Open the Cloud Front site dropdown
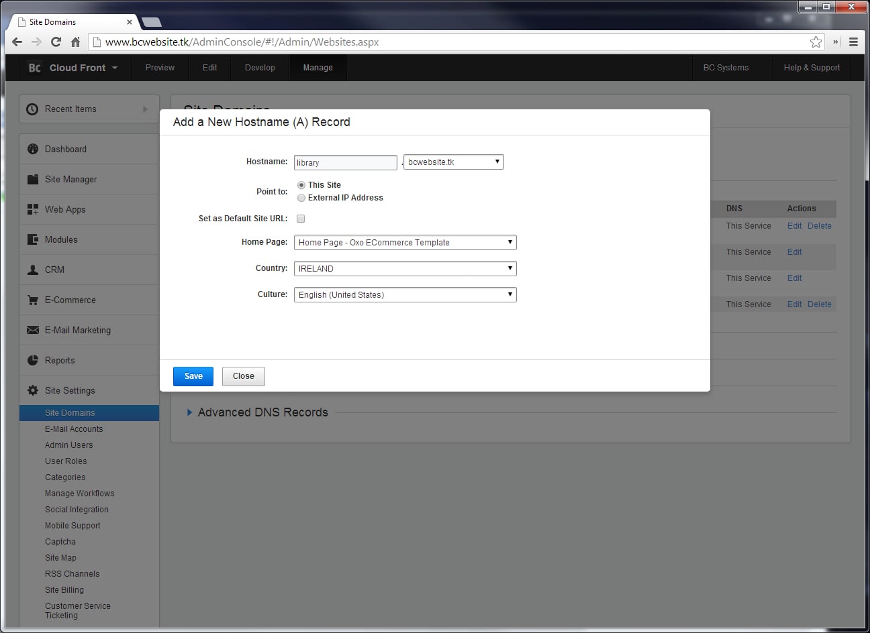Image resolution: width=870 pixels, height=633 pixels. 83,68
